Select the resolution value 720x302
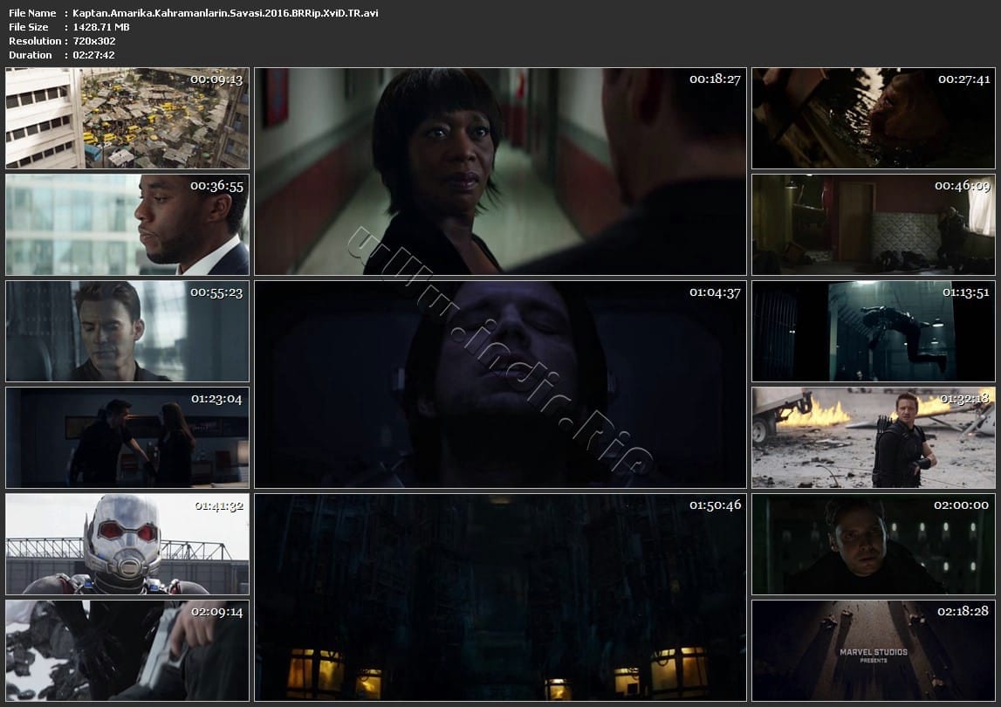 (x=94, y=41)
